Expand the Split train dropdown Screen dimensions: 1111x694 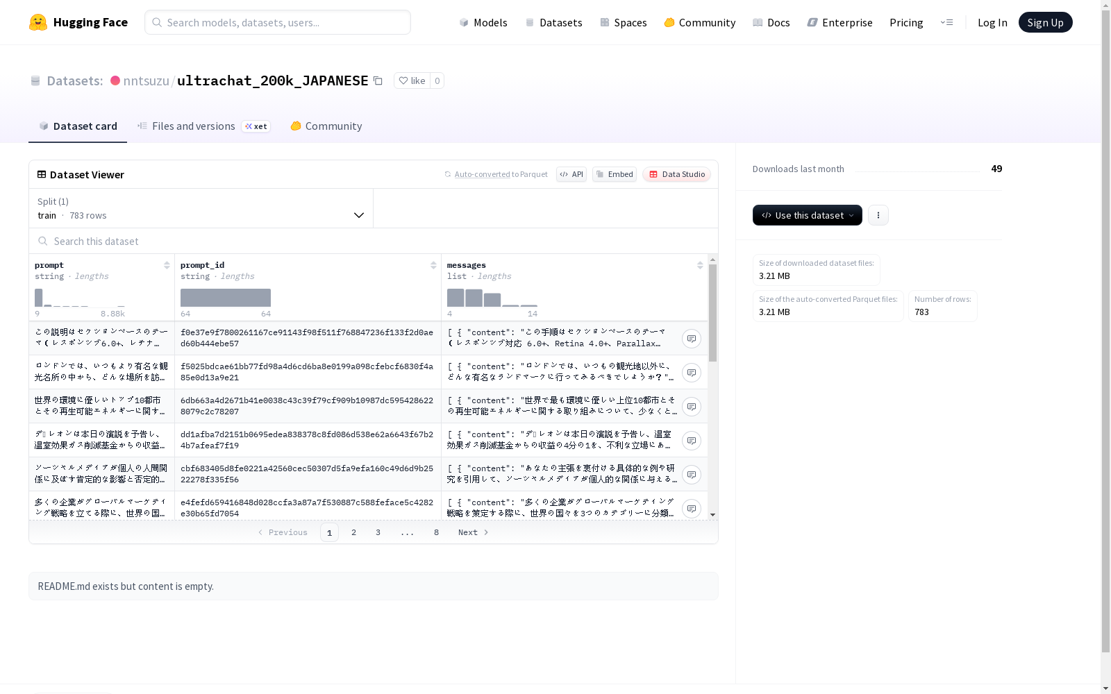pyautogui.click(x=201, y=208)
